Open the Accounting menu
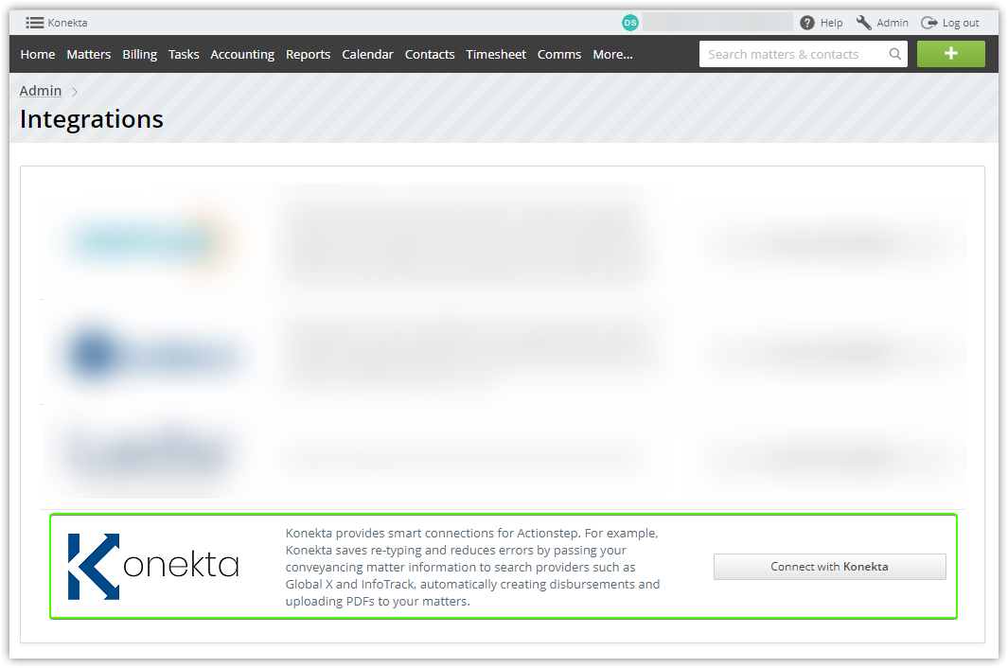Viewport: 1008px width, 668px height. point(242,55)
